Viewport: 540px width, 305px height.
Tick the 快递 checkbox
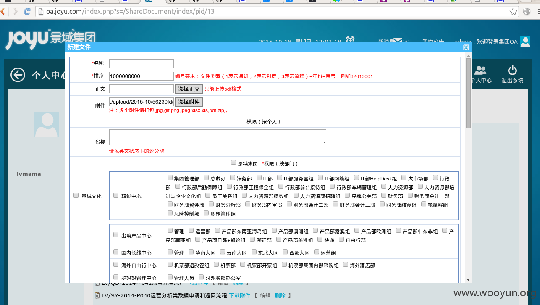coord(320,239)
